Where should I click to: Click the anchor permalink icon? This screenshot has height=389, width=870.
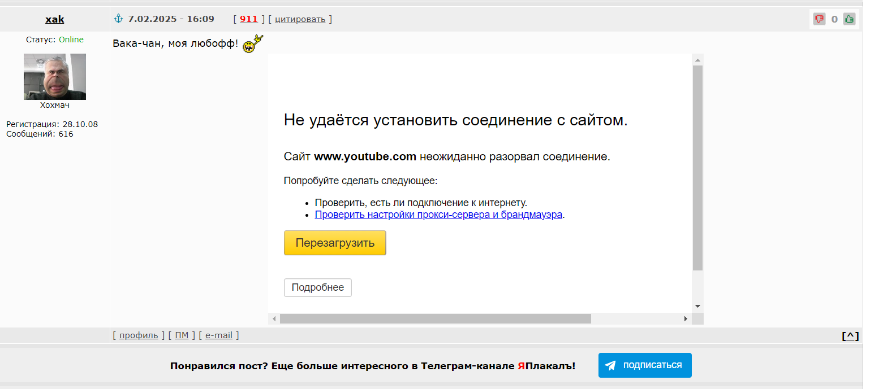pos(118,19)
